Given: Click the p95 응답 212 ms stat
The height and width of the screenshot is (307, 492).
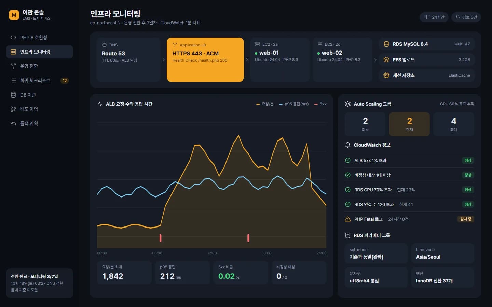Looking at the screenshot, I should (x=182, y=273).
